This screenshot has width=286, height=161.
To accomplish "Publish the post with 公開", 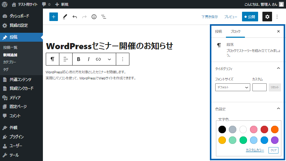I will click(x=250, y=16).
